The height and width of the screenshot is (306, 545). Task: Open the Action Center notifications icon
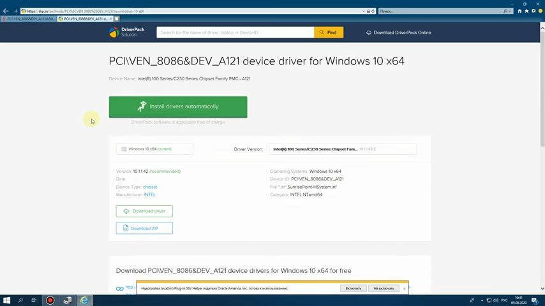pyautogui.click(x=535, y=300)
